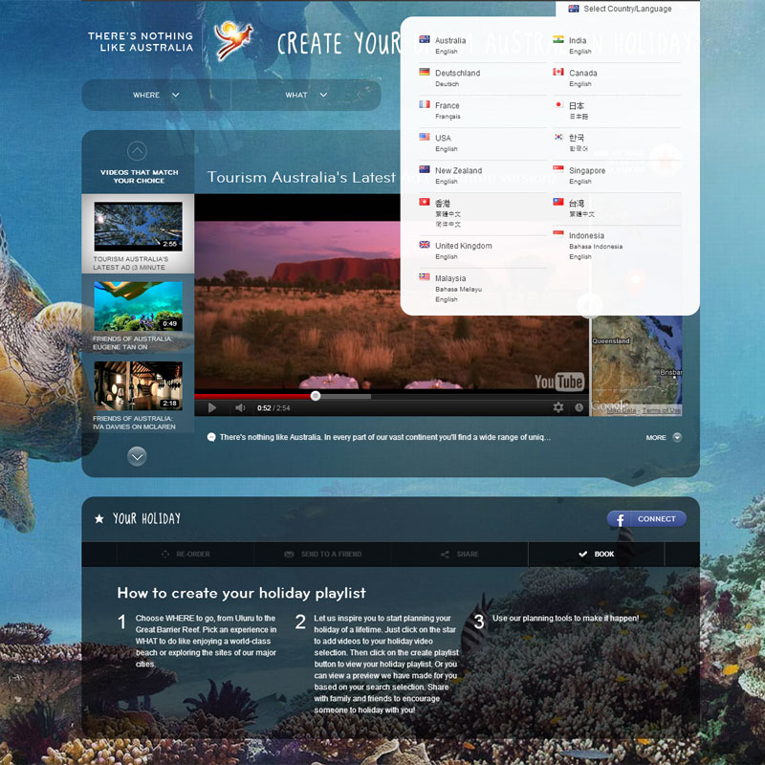Click the Iva Davies video thumbnail

(138, 386)
